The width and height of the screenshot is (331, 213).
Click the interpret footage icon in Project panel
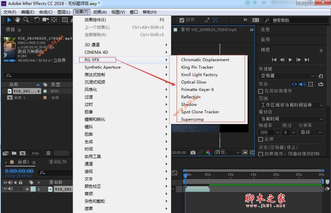coord(6,153)
